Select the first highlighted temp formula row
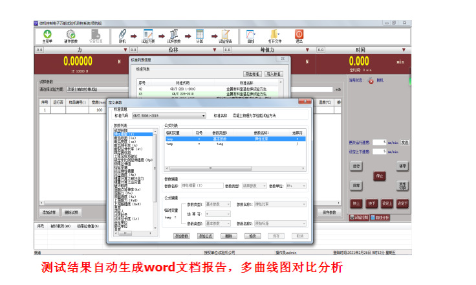 point(235,139)
